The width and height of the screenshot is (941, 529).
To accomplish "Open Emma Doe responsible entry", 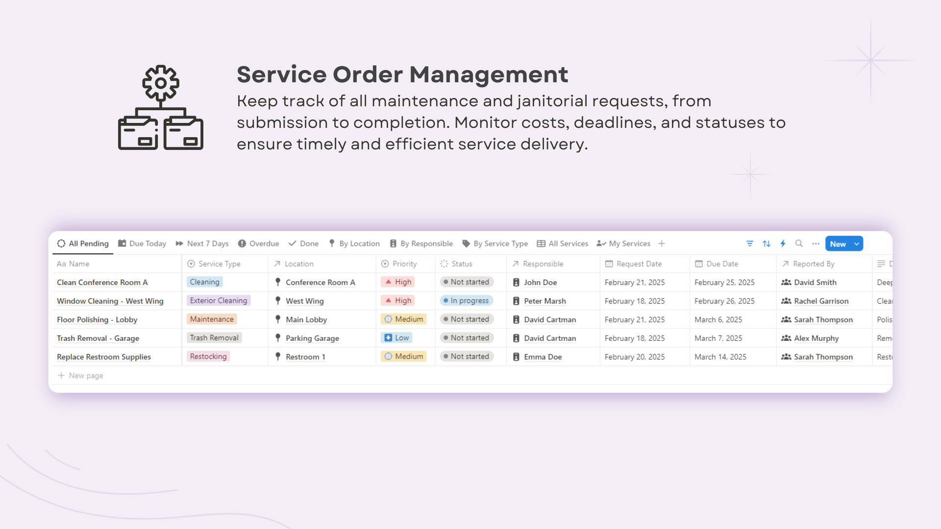I will (543, 357).
